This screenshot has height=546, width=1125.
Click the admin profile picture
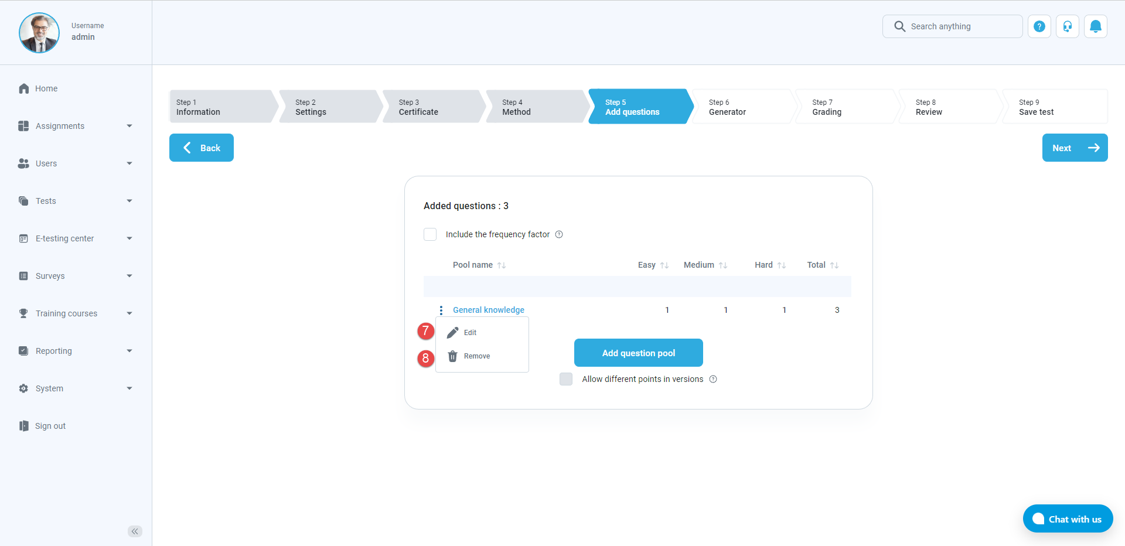pyautogui.click(x=39, y=33)
